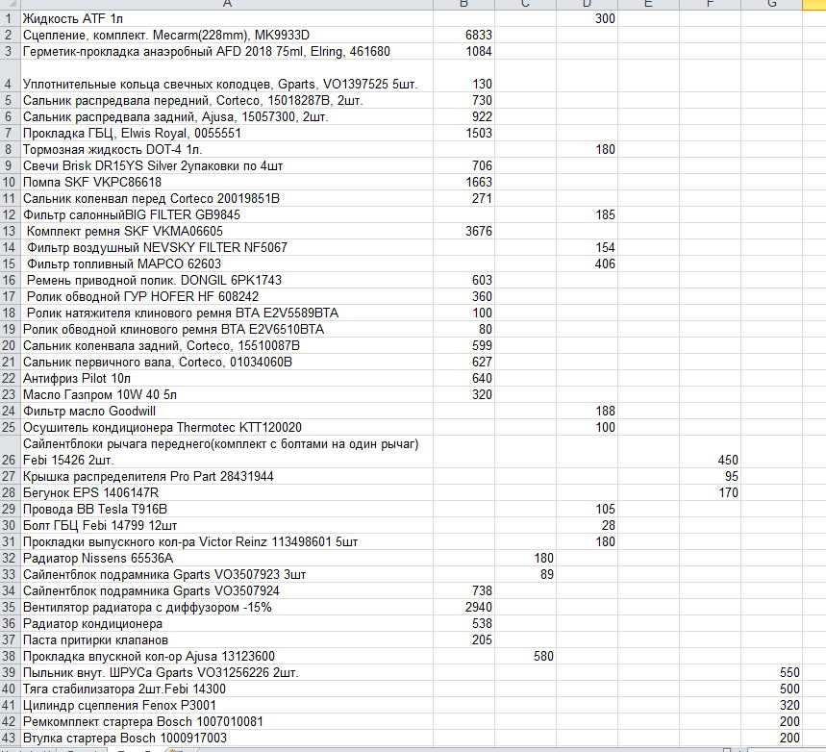
Task: Select the SKF VKMA06605 belt kit cell
Action: [227, 231]
